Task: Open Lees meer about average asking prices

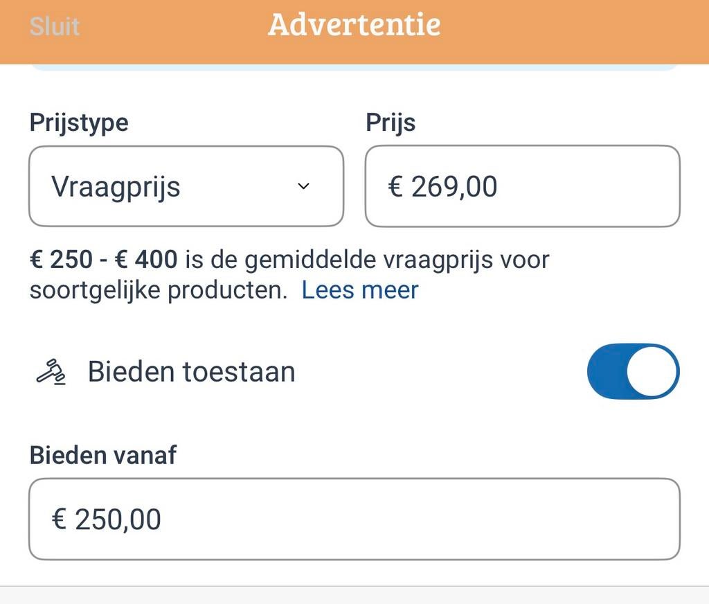Action: [x=359, y=290]
